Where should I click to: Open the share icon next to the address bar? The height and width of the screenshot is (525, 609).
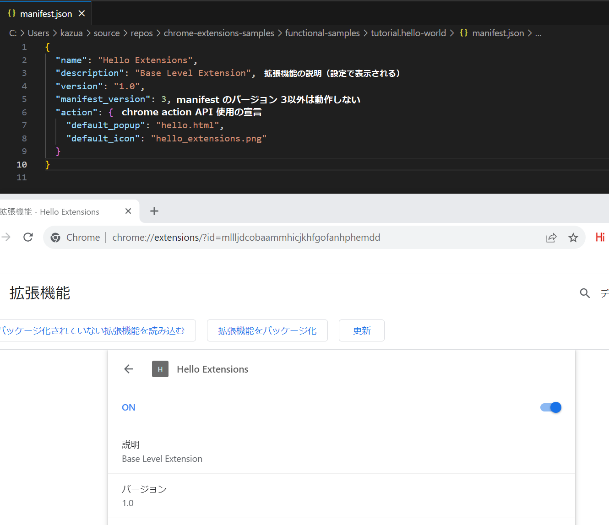click(551, 237)
